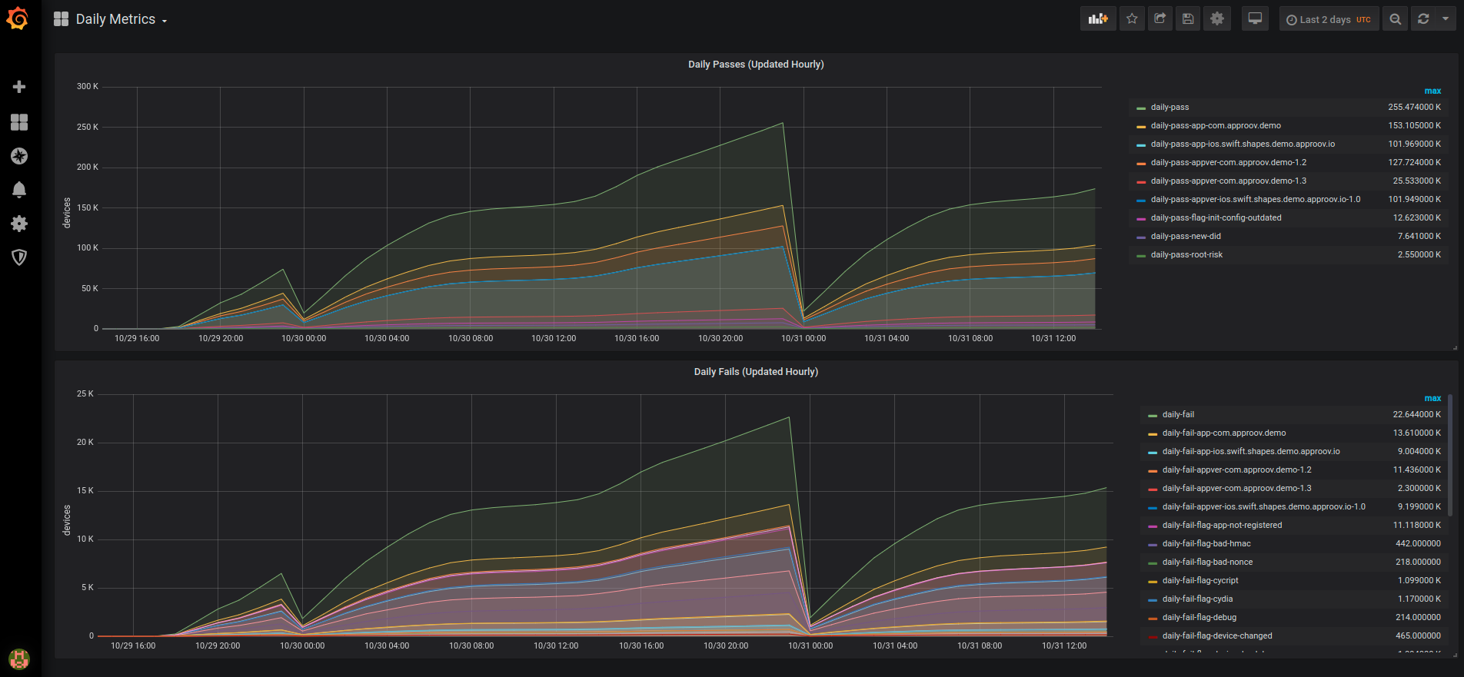Share dashboard using the share icon
Viewport: 1464px width, 677px height.
[1160, 19]
